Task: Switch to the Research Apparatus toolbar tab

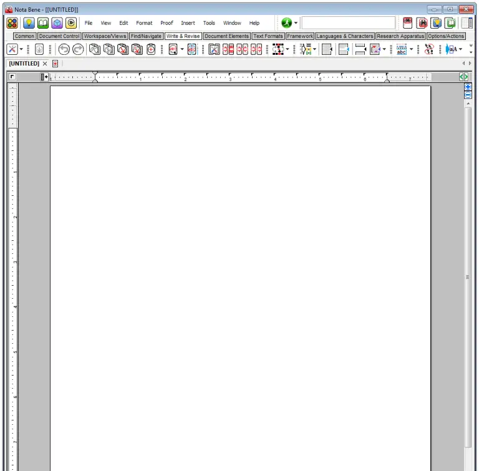Action: pyautogui.click(x=400, y=36)
